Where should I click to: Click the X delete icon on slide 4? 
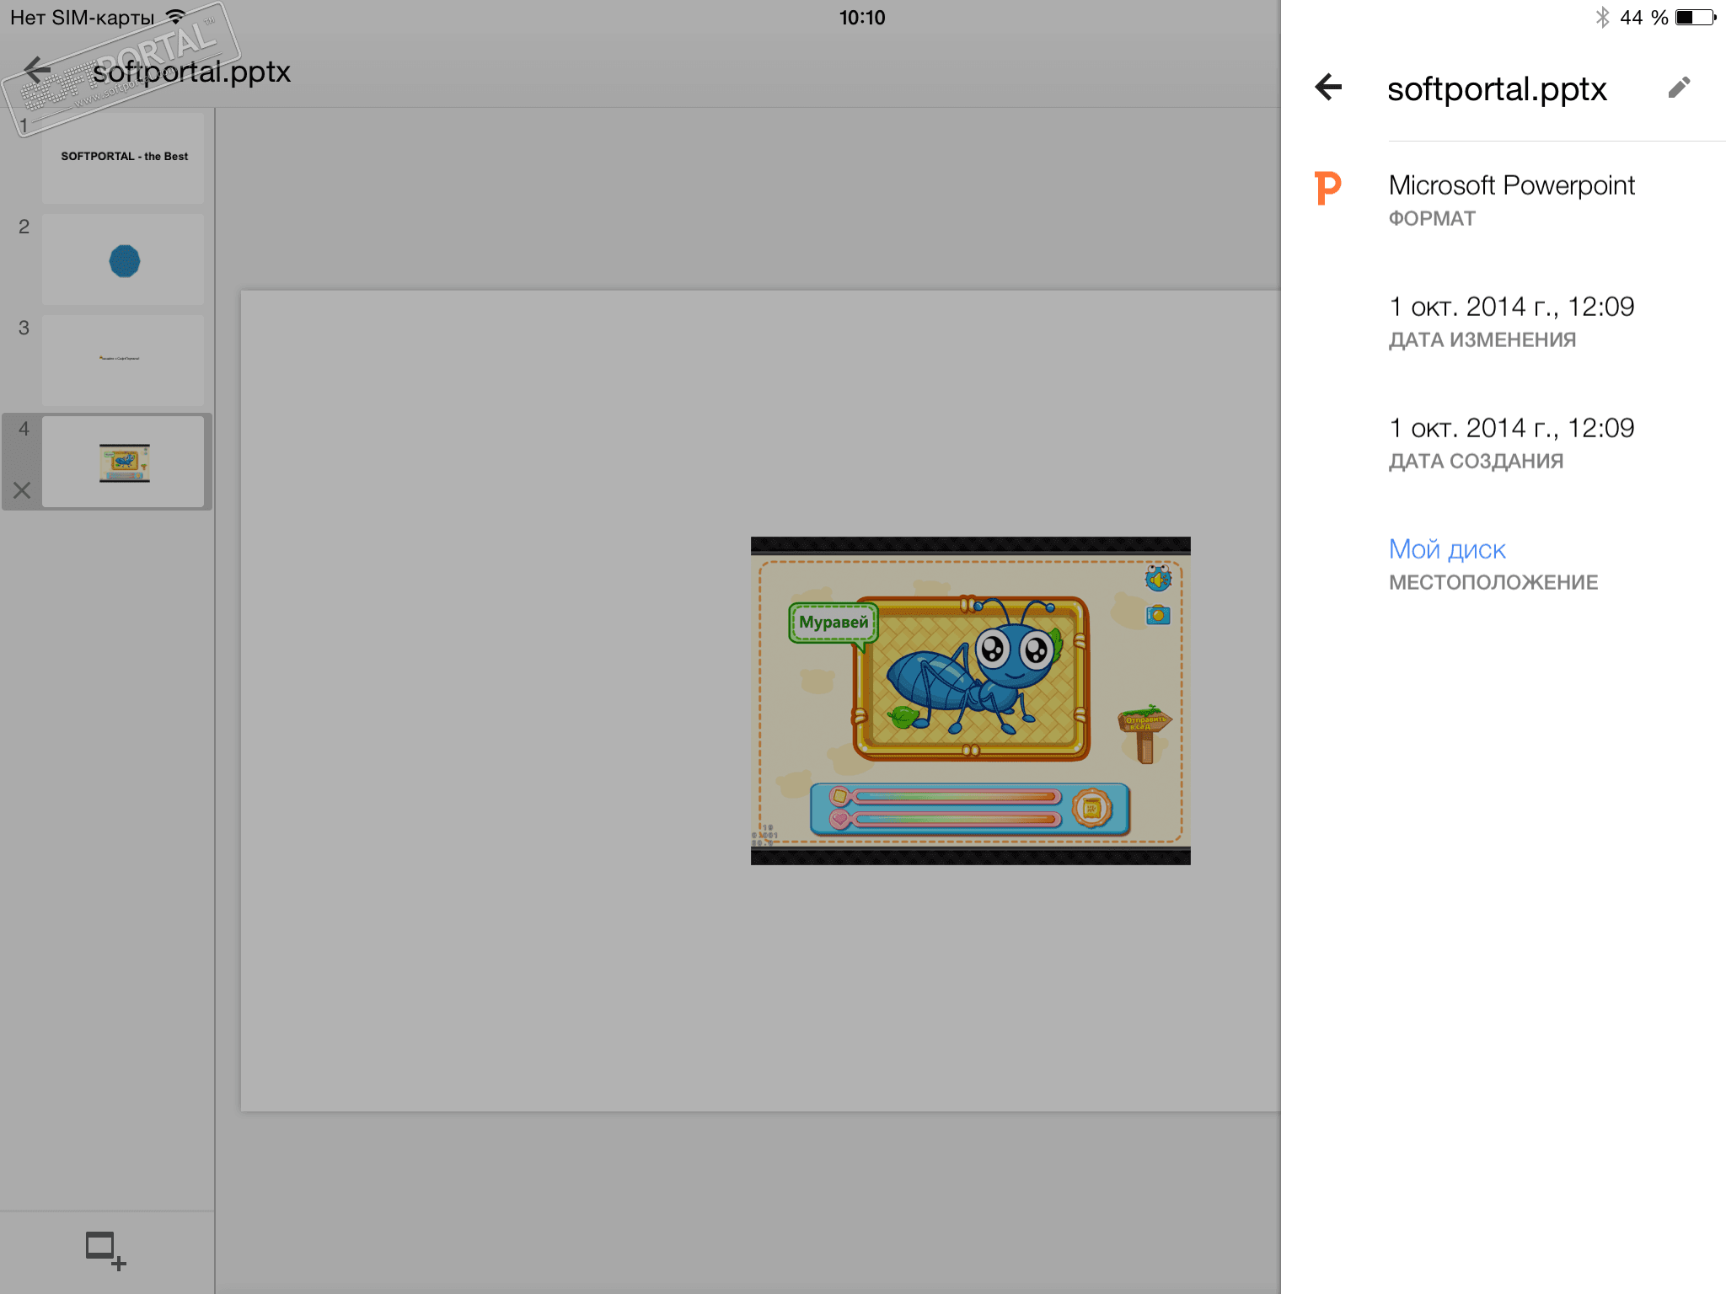[x=22, y=490]
